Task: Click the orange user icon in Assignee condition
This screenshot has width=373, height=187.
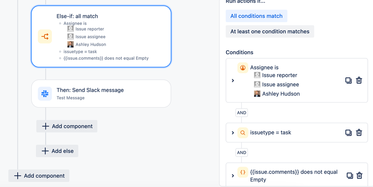Action: pos(243,68)
